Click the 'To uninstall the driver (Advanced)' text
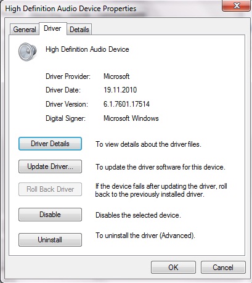The height and width of the screenshot is (283, 252). (x=145, y=236)
